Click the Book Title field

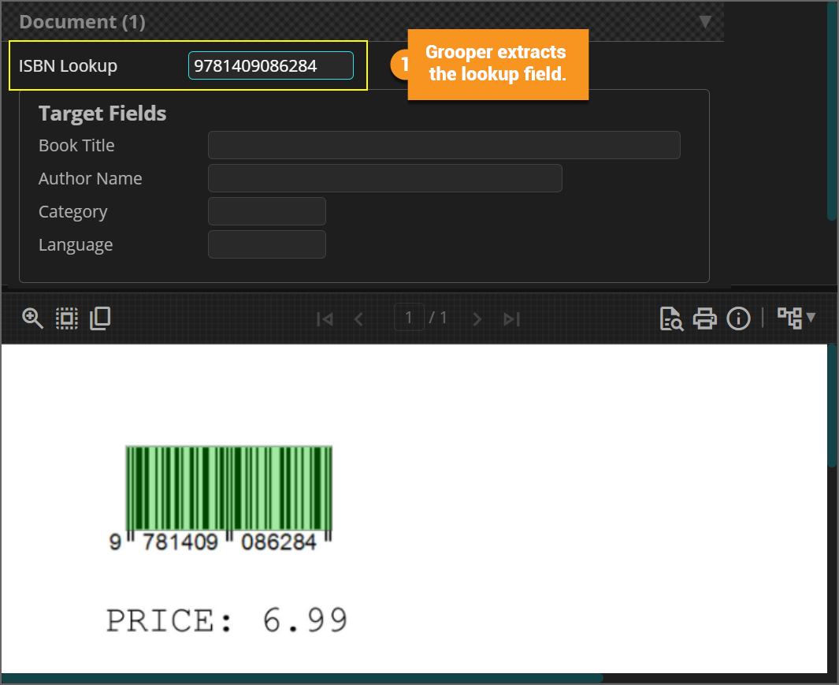[444, 145]
